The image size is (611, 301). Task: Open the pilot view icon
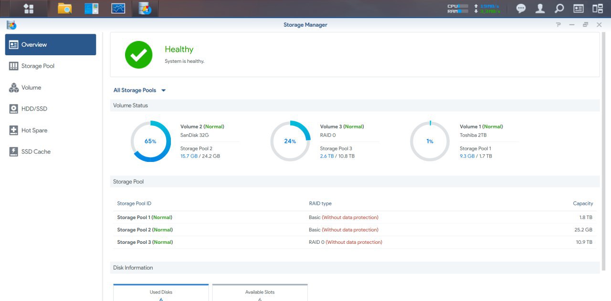pyautogui.click(x=597, y=9)
